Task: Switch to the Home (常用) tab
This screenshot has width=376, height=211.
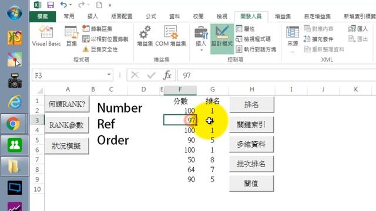Action: click(69, 16)
